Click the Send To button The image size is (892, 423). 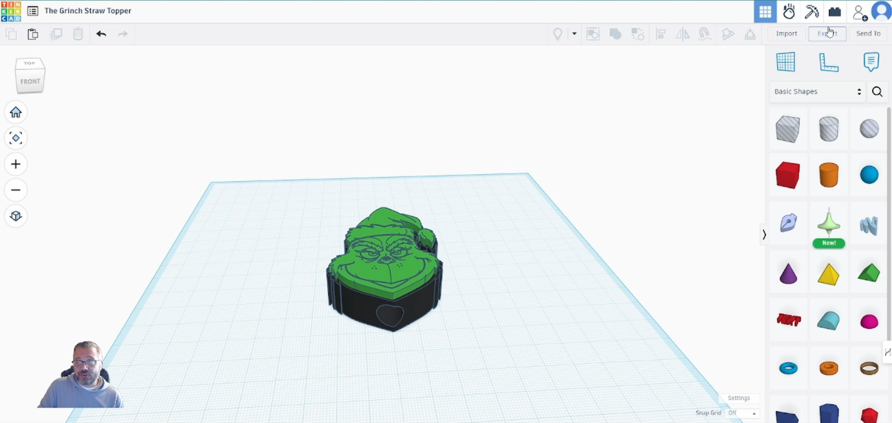coord(868,34)
